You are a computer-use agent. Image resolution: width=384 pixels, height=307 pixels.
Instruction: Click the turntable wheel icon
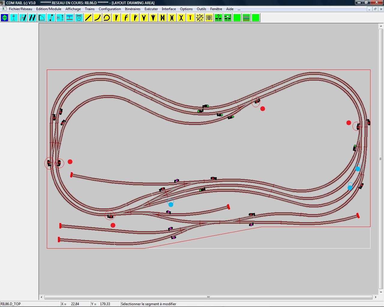200,18
